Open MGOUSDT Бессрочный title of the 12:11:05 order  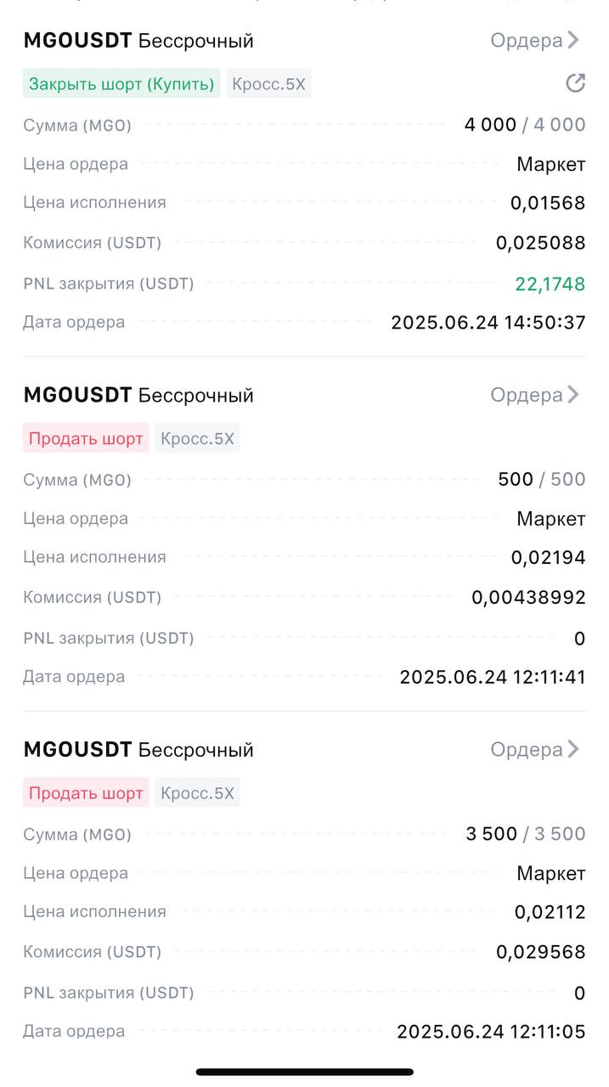click(x=138, y=750)
